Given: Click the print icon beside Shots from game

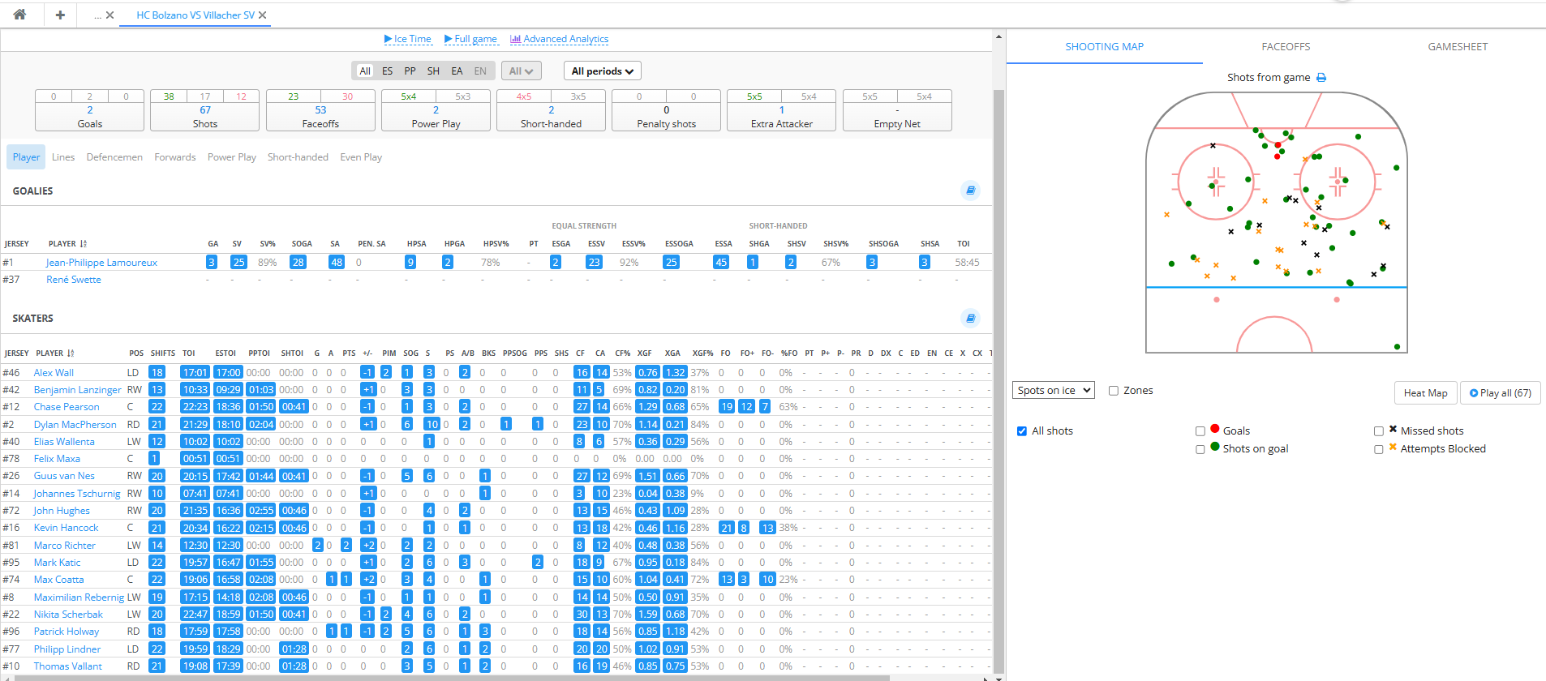Looking at the screenshot, I should click(x=1321, y=78).
